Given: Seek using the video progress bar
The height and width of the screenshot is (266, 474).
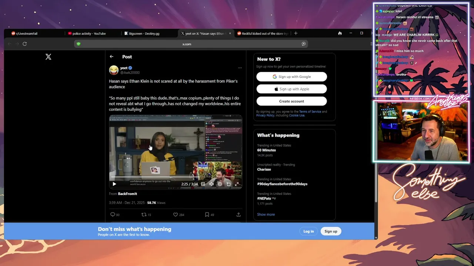Looking at the screenshot, I should [x=176, y=177].
